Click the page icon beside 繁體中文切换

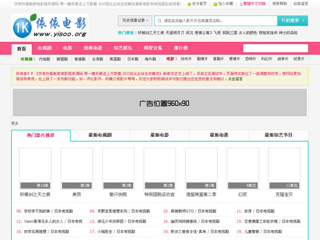tap(241, 4)
